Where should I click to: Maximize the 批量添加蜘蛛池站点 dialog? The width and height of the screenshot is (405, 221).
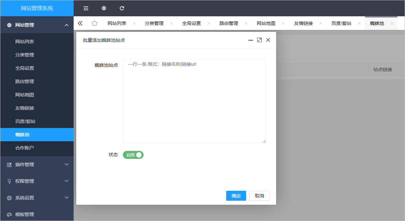pos(259,40)
